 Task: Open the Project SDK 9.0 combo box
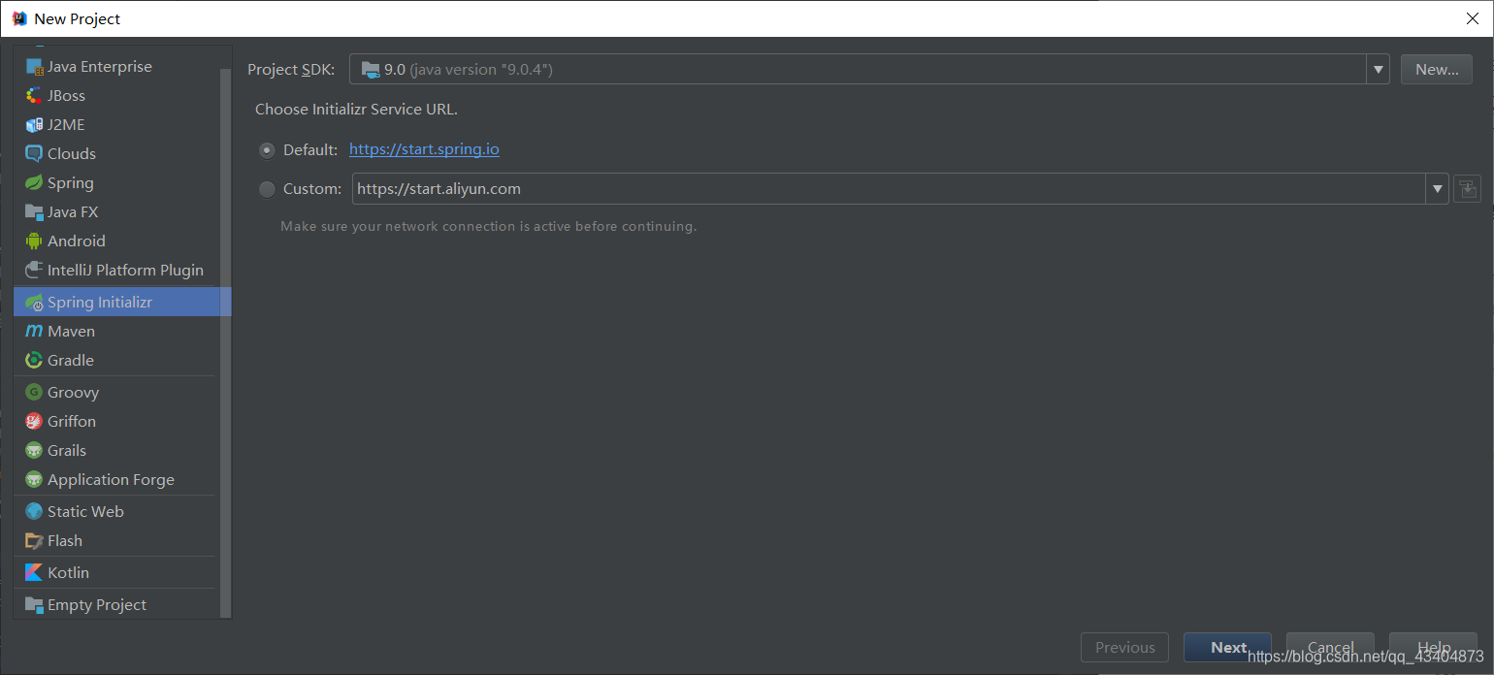[869, 70]
